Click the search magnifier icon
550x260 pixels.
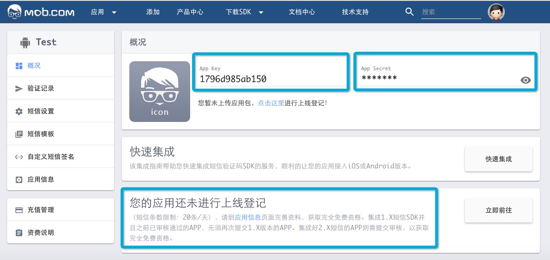(x=409, y=11)
